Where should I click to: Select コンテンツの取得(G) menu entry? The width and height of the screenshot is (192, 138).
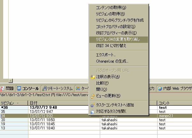[x=119, y=8]
